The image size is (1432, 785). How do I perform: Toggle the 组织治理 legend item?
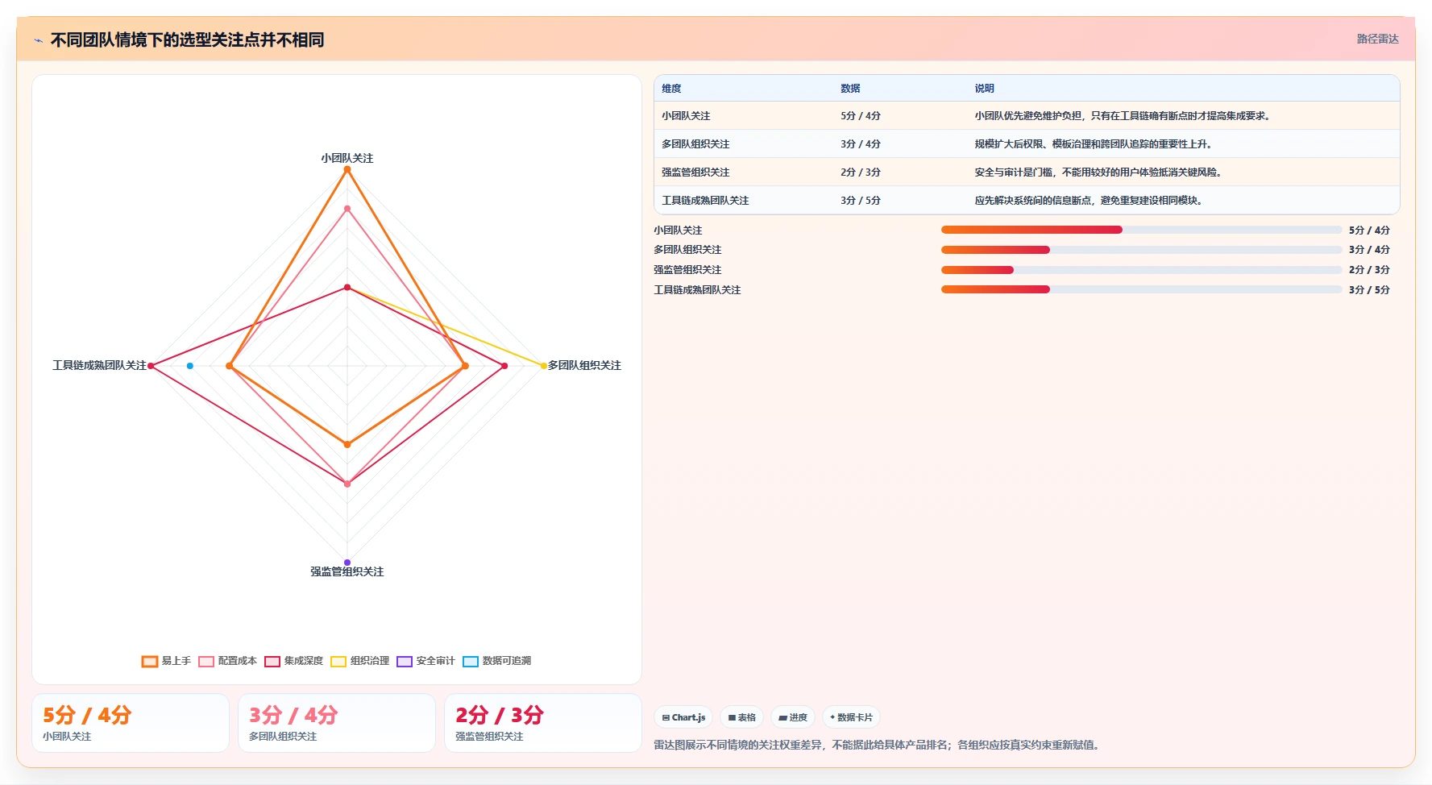pos(360,661)
